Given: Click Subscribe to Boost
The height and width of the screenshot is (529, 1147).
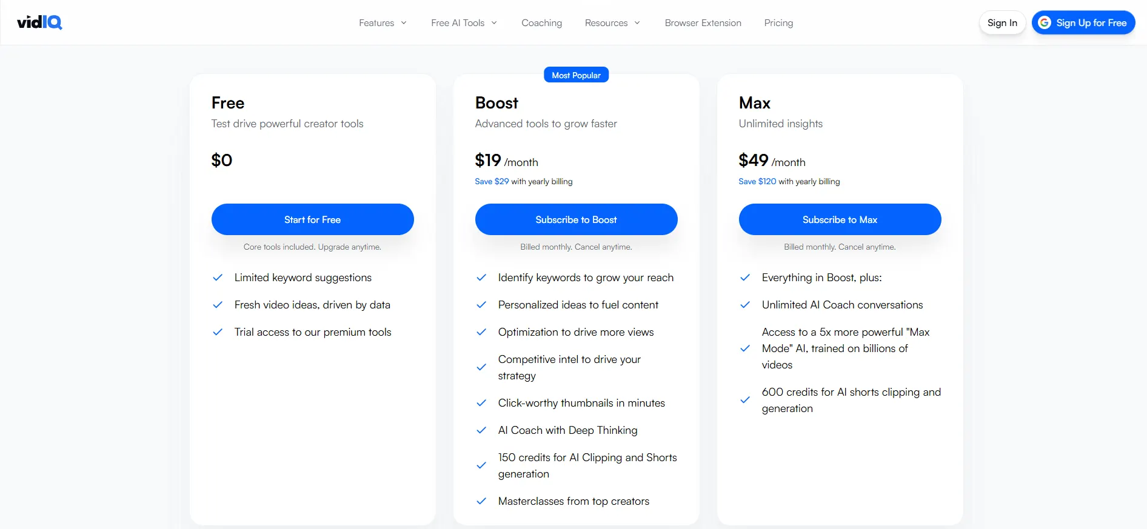Looking at the screenshot, I should tap(576, 219).
